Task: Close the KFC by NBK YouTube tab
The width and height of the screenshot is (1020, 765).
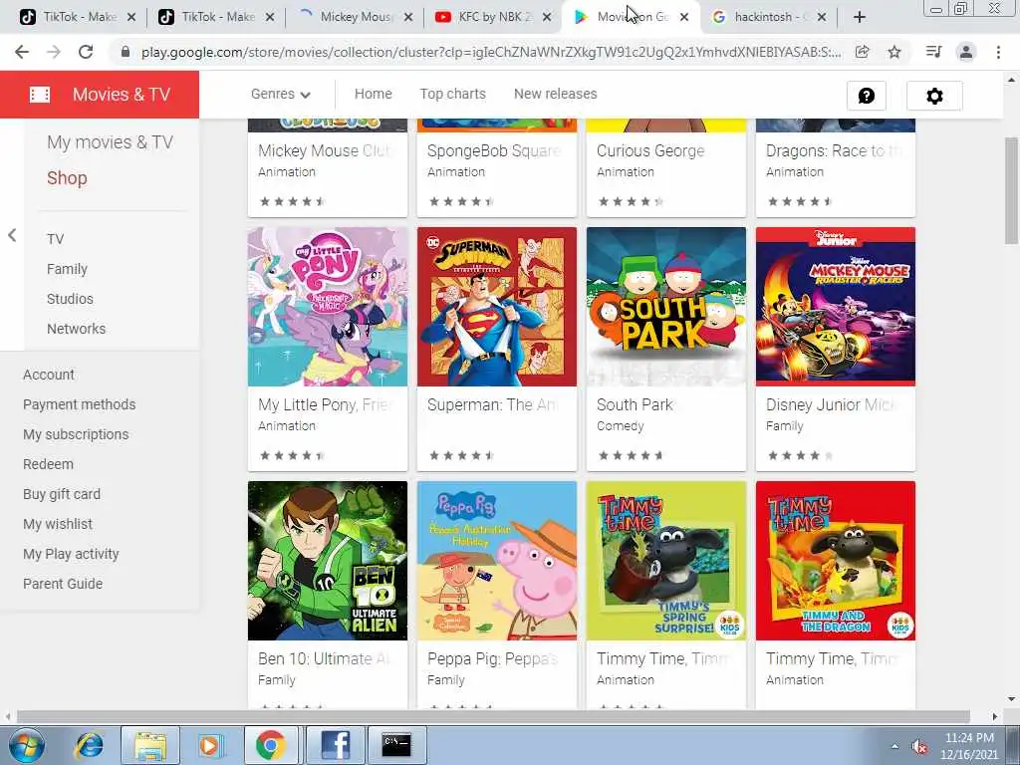Action: [x=547, y=18]
